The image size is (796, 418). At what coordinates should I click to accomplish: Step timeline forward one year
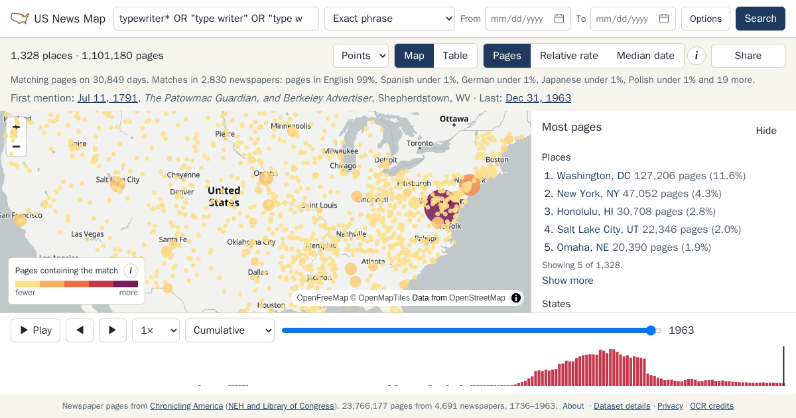[x=113, y=330]
